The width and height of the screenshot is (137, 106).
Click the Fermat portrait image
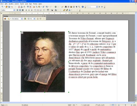43,62
